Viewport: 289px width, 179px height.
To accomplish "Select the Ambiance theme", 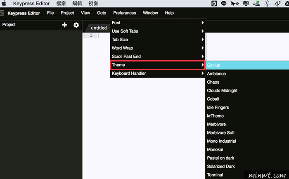I will click(x=247, y=74).
